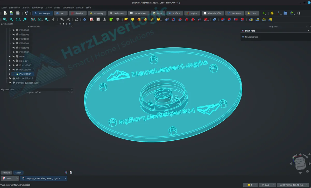Show the hidden Pocket006 item
The width and height of the screenshot is (311, 188).
[13, 65]
